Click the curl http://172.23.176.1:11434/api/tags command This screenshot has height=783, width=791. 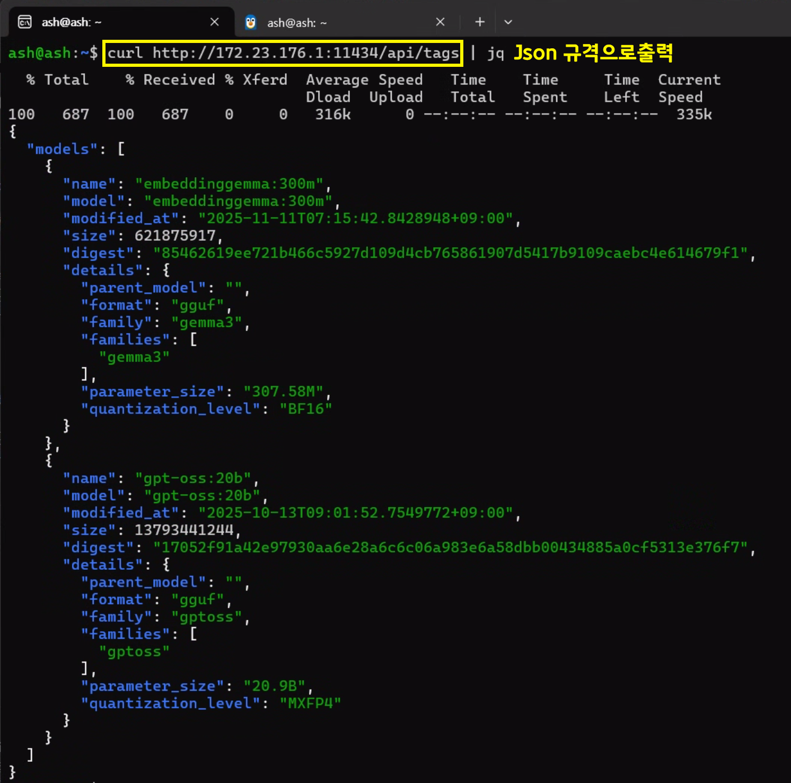[x=283, y=53]
